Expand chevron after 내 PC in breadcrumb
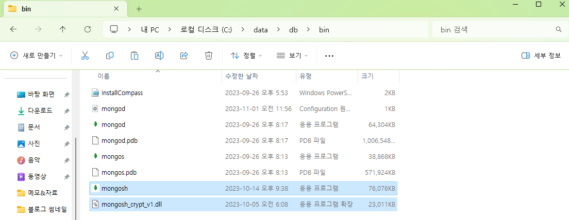569x220 pixels. point(169,30)
